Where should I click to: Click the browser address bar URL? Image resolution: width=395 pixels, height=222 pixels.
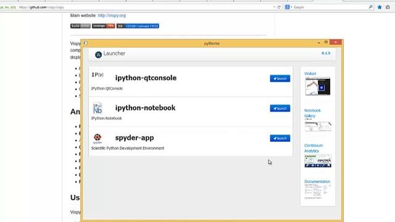point(41,7)
